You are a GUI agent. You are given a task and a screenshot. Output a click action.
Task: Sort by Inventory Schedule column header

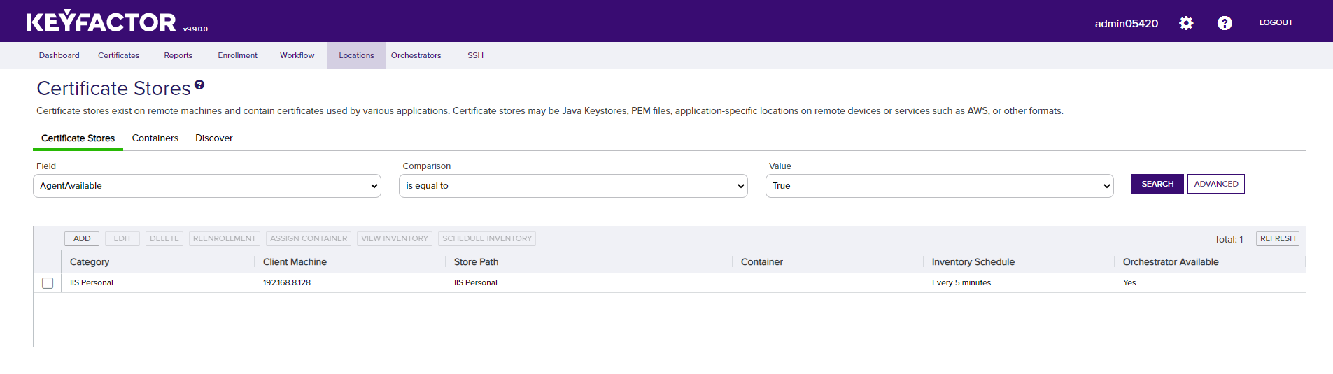(x=973, y=262)
